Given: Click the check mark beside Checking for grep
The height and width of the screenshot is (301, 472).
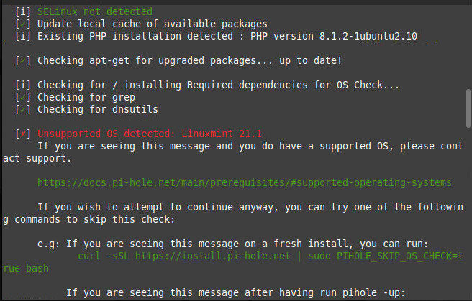Looking at the screenshot, I should pyautogui.click(x=23, y=97).
